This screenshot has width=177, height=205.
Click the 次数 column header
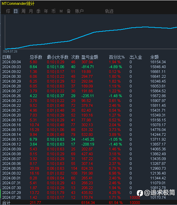pos(75,57)
